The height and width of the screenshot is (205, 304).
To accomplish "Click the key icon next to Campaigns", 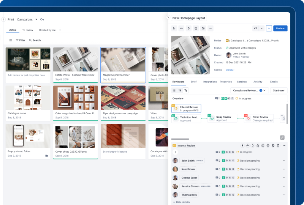I will point(42,19).
